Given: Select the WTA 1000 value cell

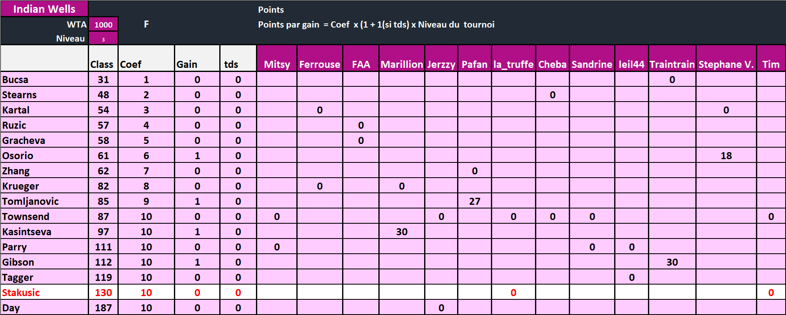Looking at the screenshot, I should coord(103,24).
